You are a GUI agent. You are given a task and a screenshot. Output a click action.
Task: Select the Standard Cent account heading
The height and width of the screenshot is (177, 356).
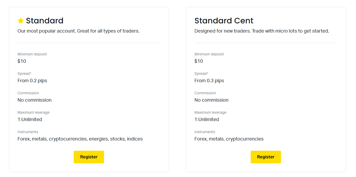point(224,20)
